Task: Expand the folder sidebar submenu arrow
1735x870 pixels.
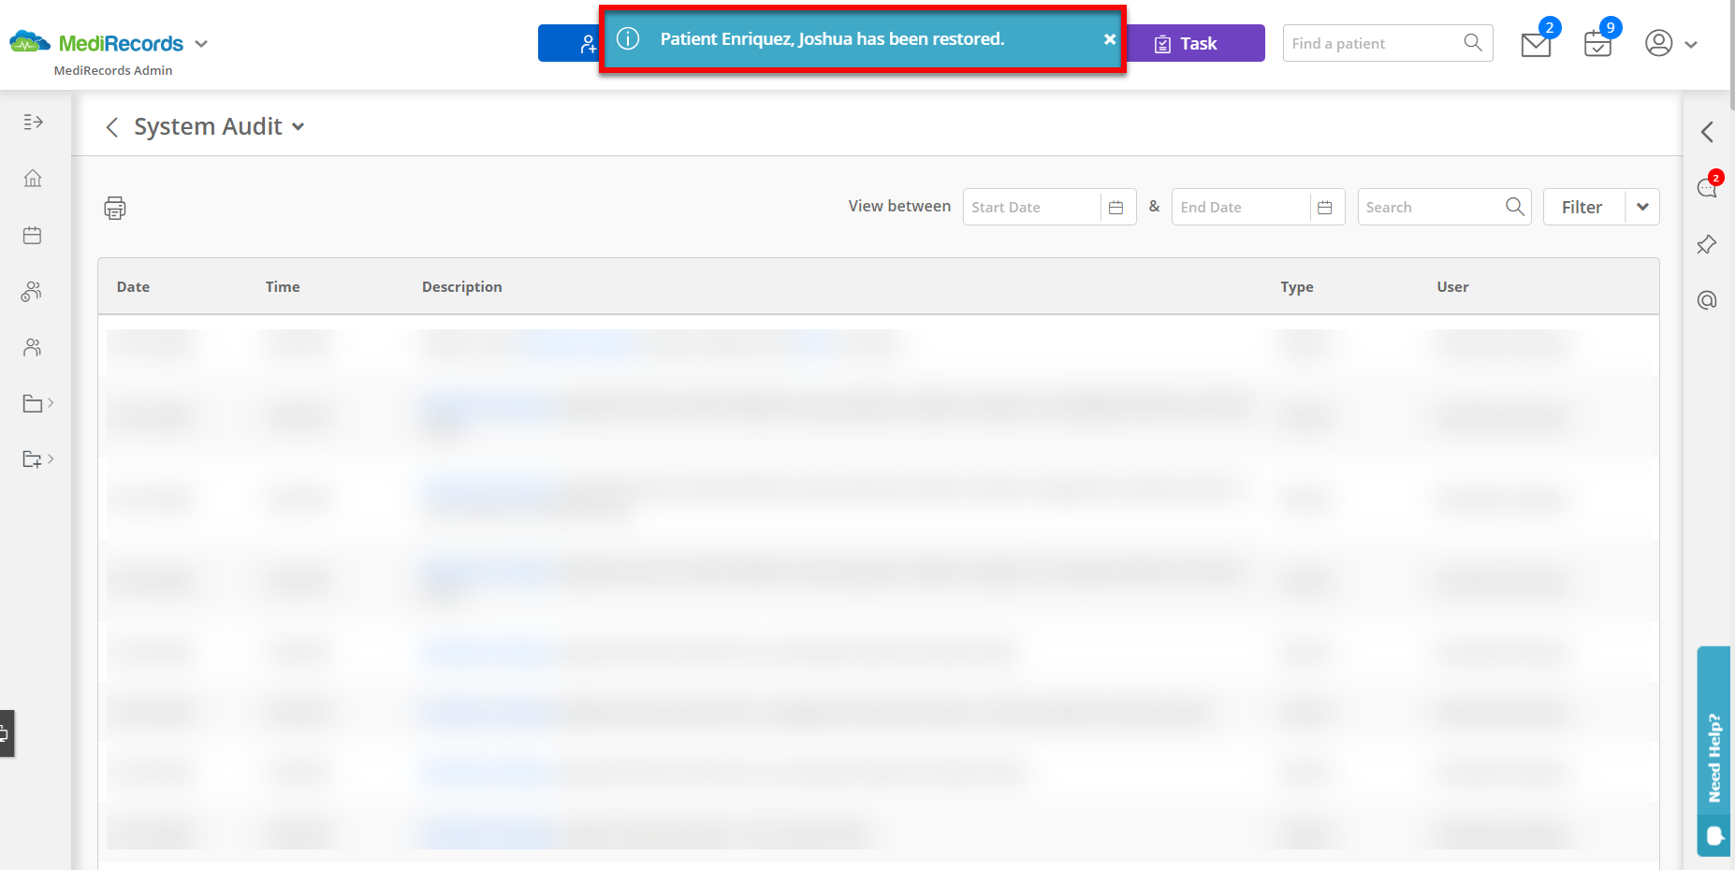Action: pos(51,403)
